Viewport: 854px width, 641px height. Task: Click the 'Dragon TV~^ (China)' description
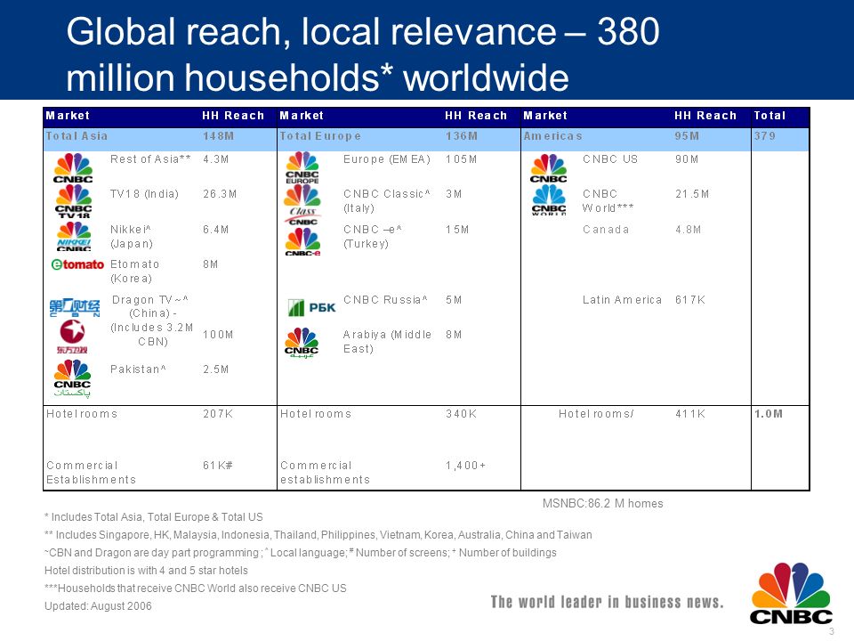[152, 320]
